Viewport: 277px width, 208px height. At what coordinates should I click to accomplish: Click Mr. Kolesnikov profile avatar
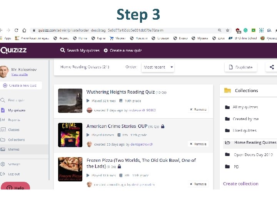click(x=4, y=72)
